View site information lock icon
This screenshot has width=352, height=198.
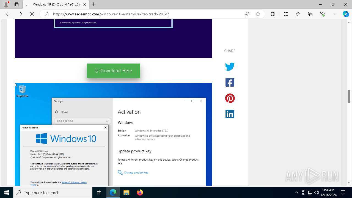pyautogui.click(x=47, y=14)
